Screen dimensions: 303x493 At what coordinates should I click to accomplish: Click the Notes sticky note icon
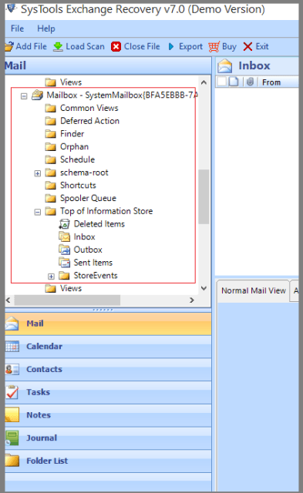pyautogui.click(x=12, y=415)
